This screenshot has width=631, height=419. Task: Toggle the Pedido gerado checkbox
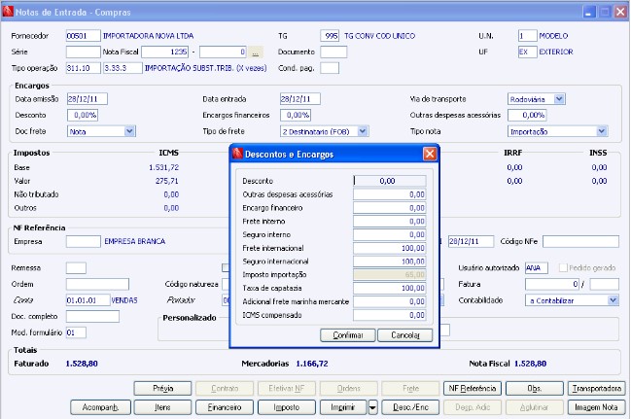[x=563, y=267]
